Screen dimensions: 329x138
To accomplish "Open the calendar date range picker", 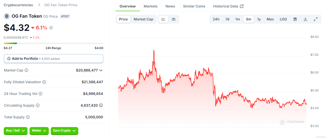I will 295,19.
